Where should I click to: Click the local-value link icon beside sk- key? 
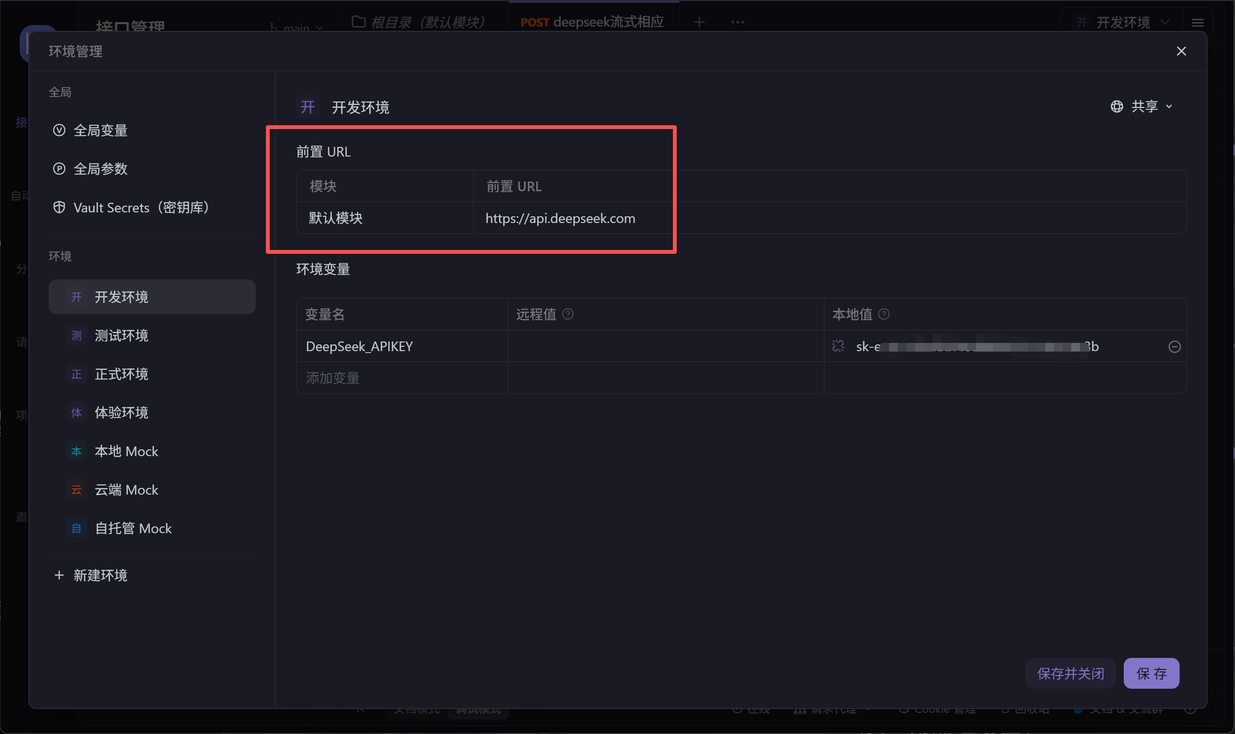(838, 346)
